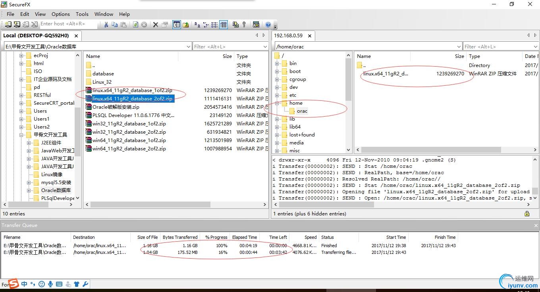
Task: Click the Refresh toolbar icon
Action: [135, 25]
